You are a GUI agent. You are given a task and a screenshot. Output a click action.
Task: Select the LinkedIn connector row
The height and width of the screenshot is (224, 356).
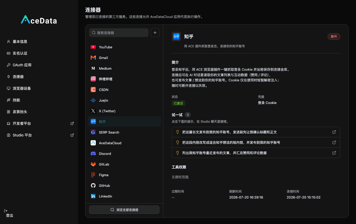(124, 196)
